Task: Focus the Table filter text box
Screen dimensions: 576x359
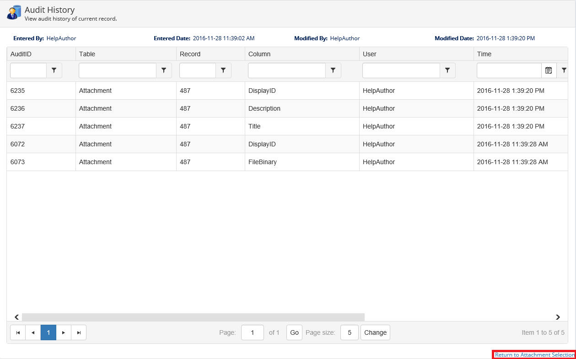Action: coord(118,70)
